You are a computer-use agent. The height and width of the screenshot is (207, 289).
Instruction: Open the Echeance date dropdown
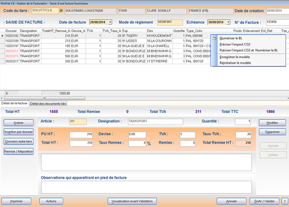(228, 22)
